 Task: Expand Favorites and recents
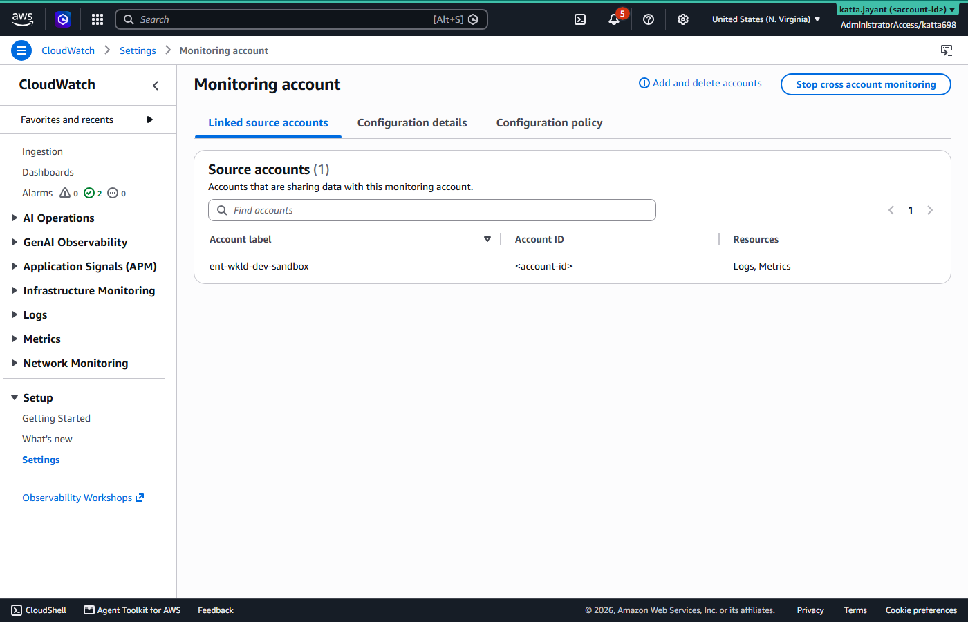150,120
